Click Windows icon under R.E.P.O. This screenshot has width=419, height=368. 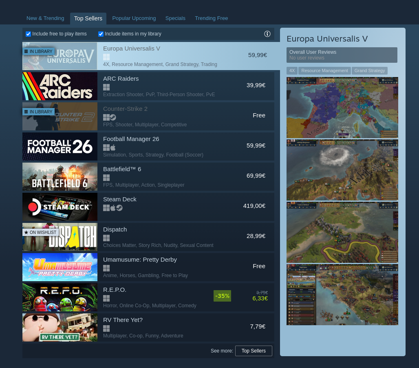coord(106,298)
